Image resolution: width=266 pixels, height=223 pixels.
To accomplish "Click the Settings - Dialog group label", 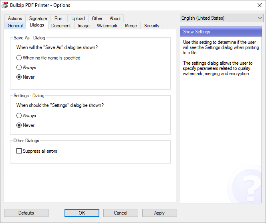I will [29, 96].
